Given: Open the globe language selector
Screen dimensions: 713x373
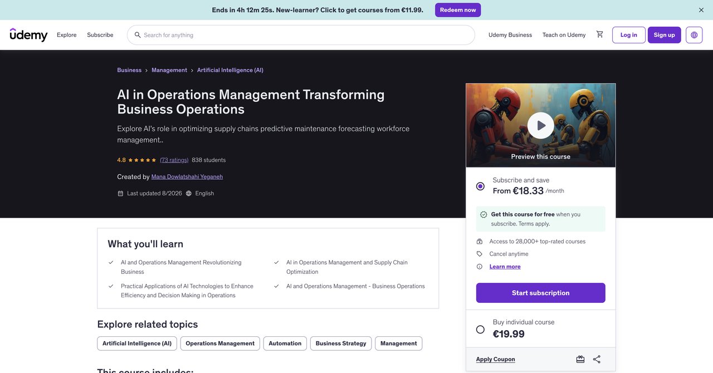Looking at the screenshot, I should tap(694, 35).
